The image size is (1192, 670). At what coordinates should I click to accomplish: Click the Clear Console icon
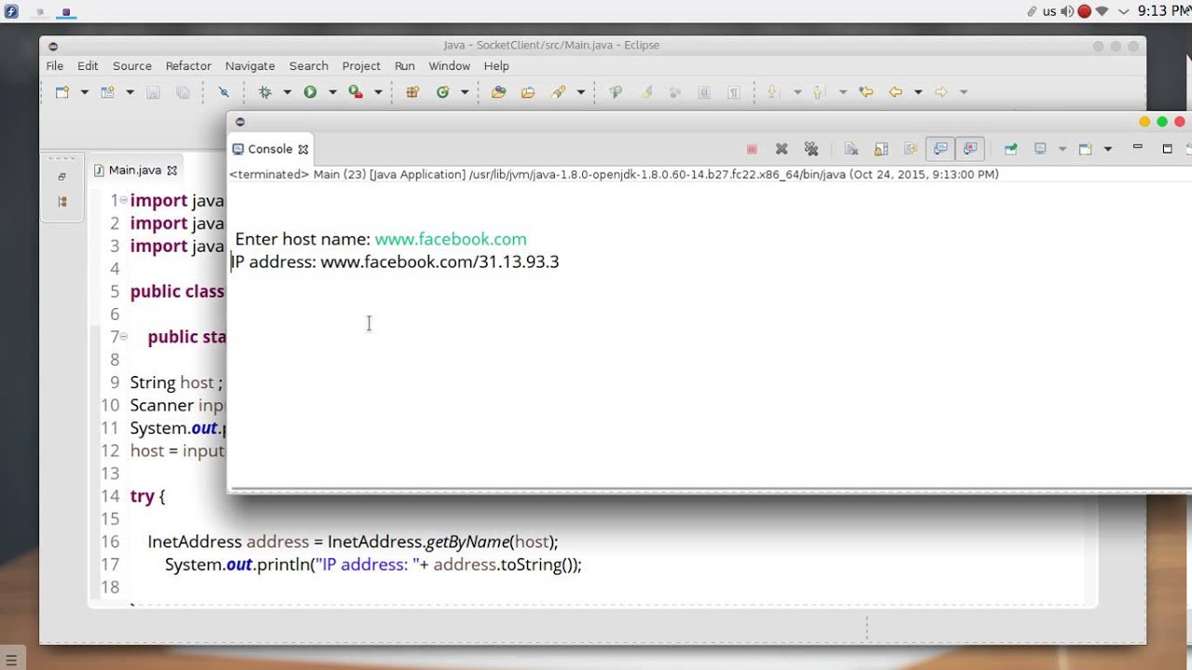851,149
